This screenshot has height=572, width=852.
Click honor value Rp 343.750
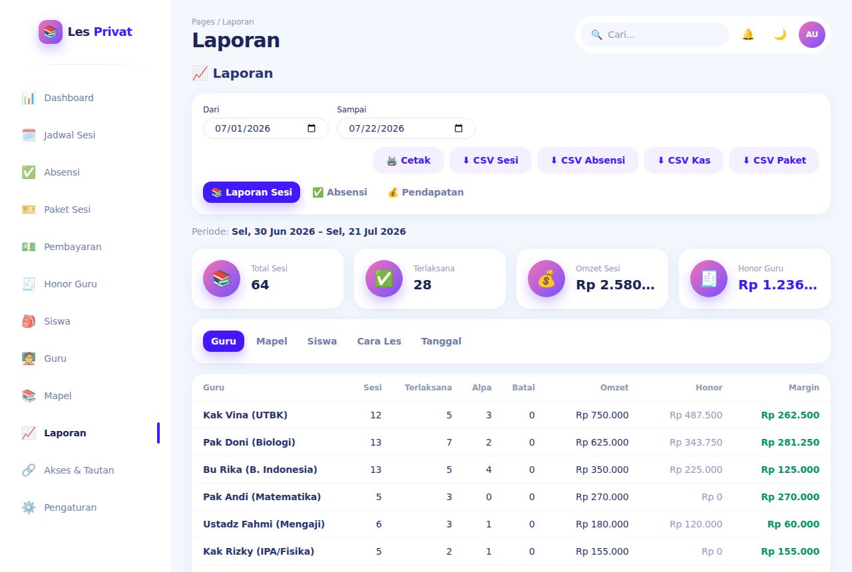[x=696, y=442]
